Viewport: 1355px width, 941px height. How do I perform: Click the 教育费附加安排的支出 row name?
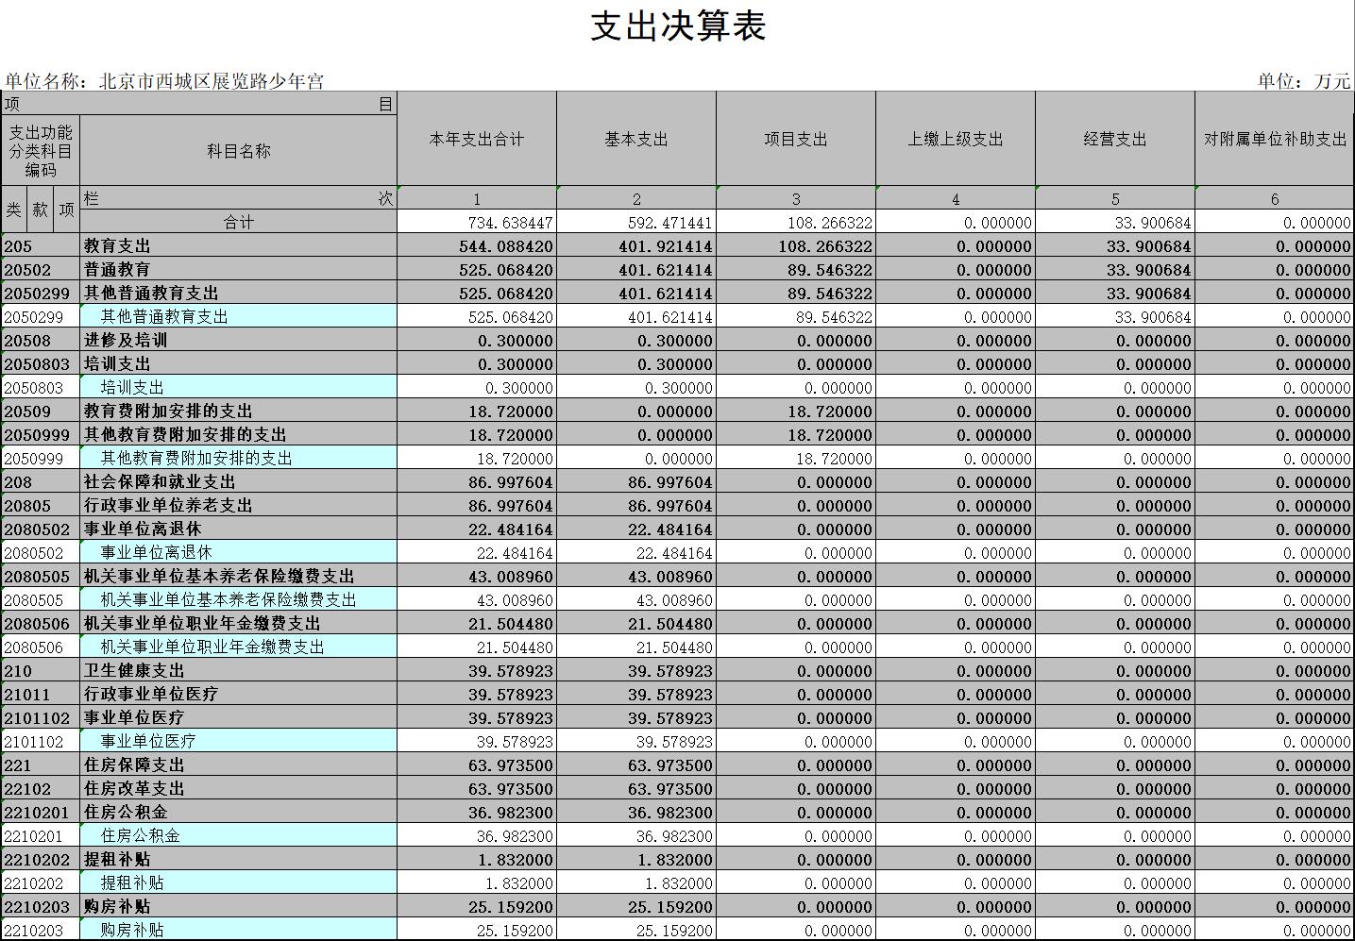pyautogui.click(x=239, y=412)
